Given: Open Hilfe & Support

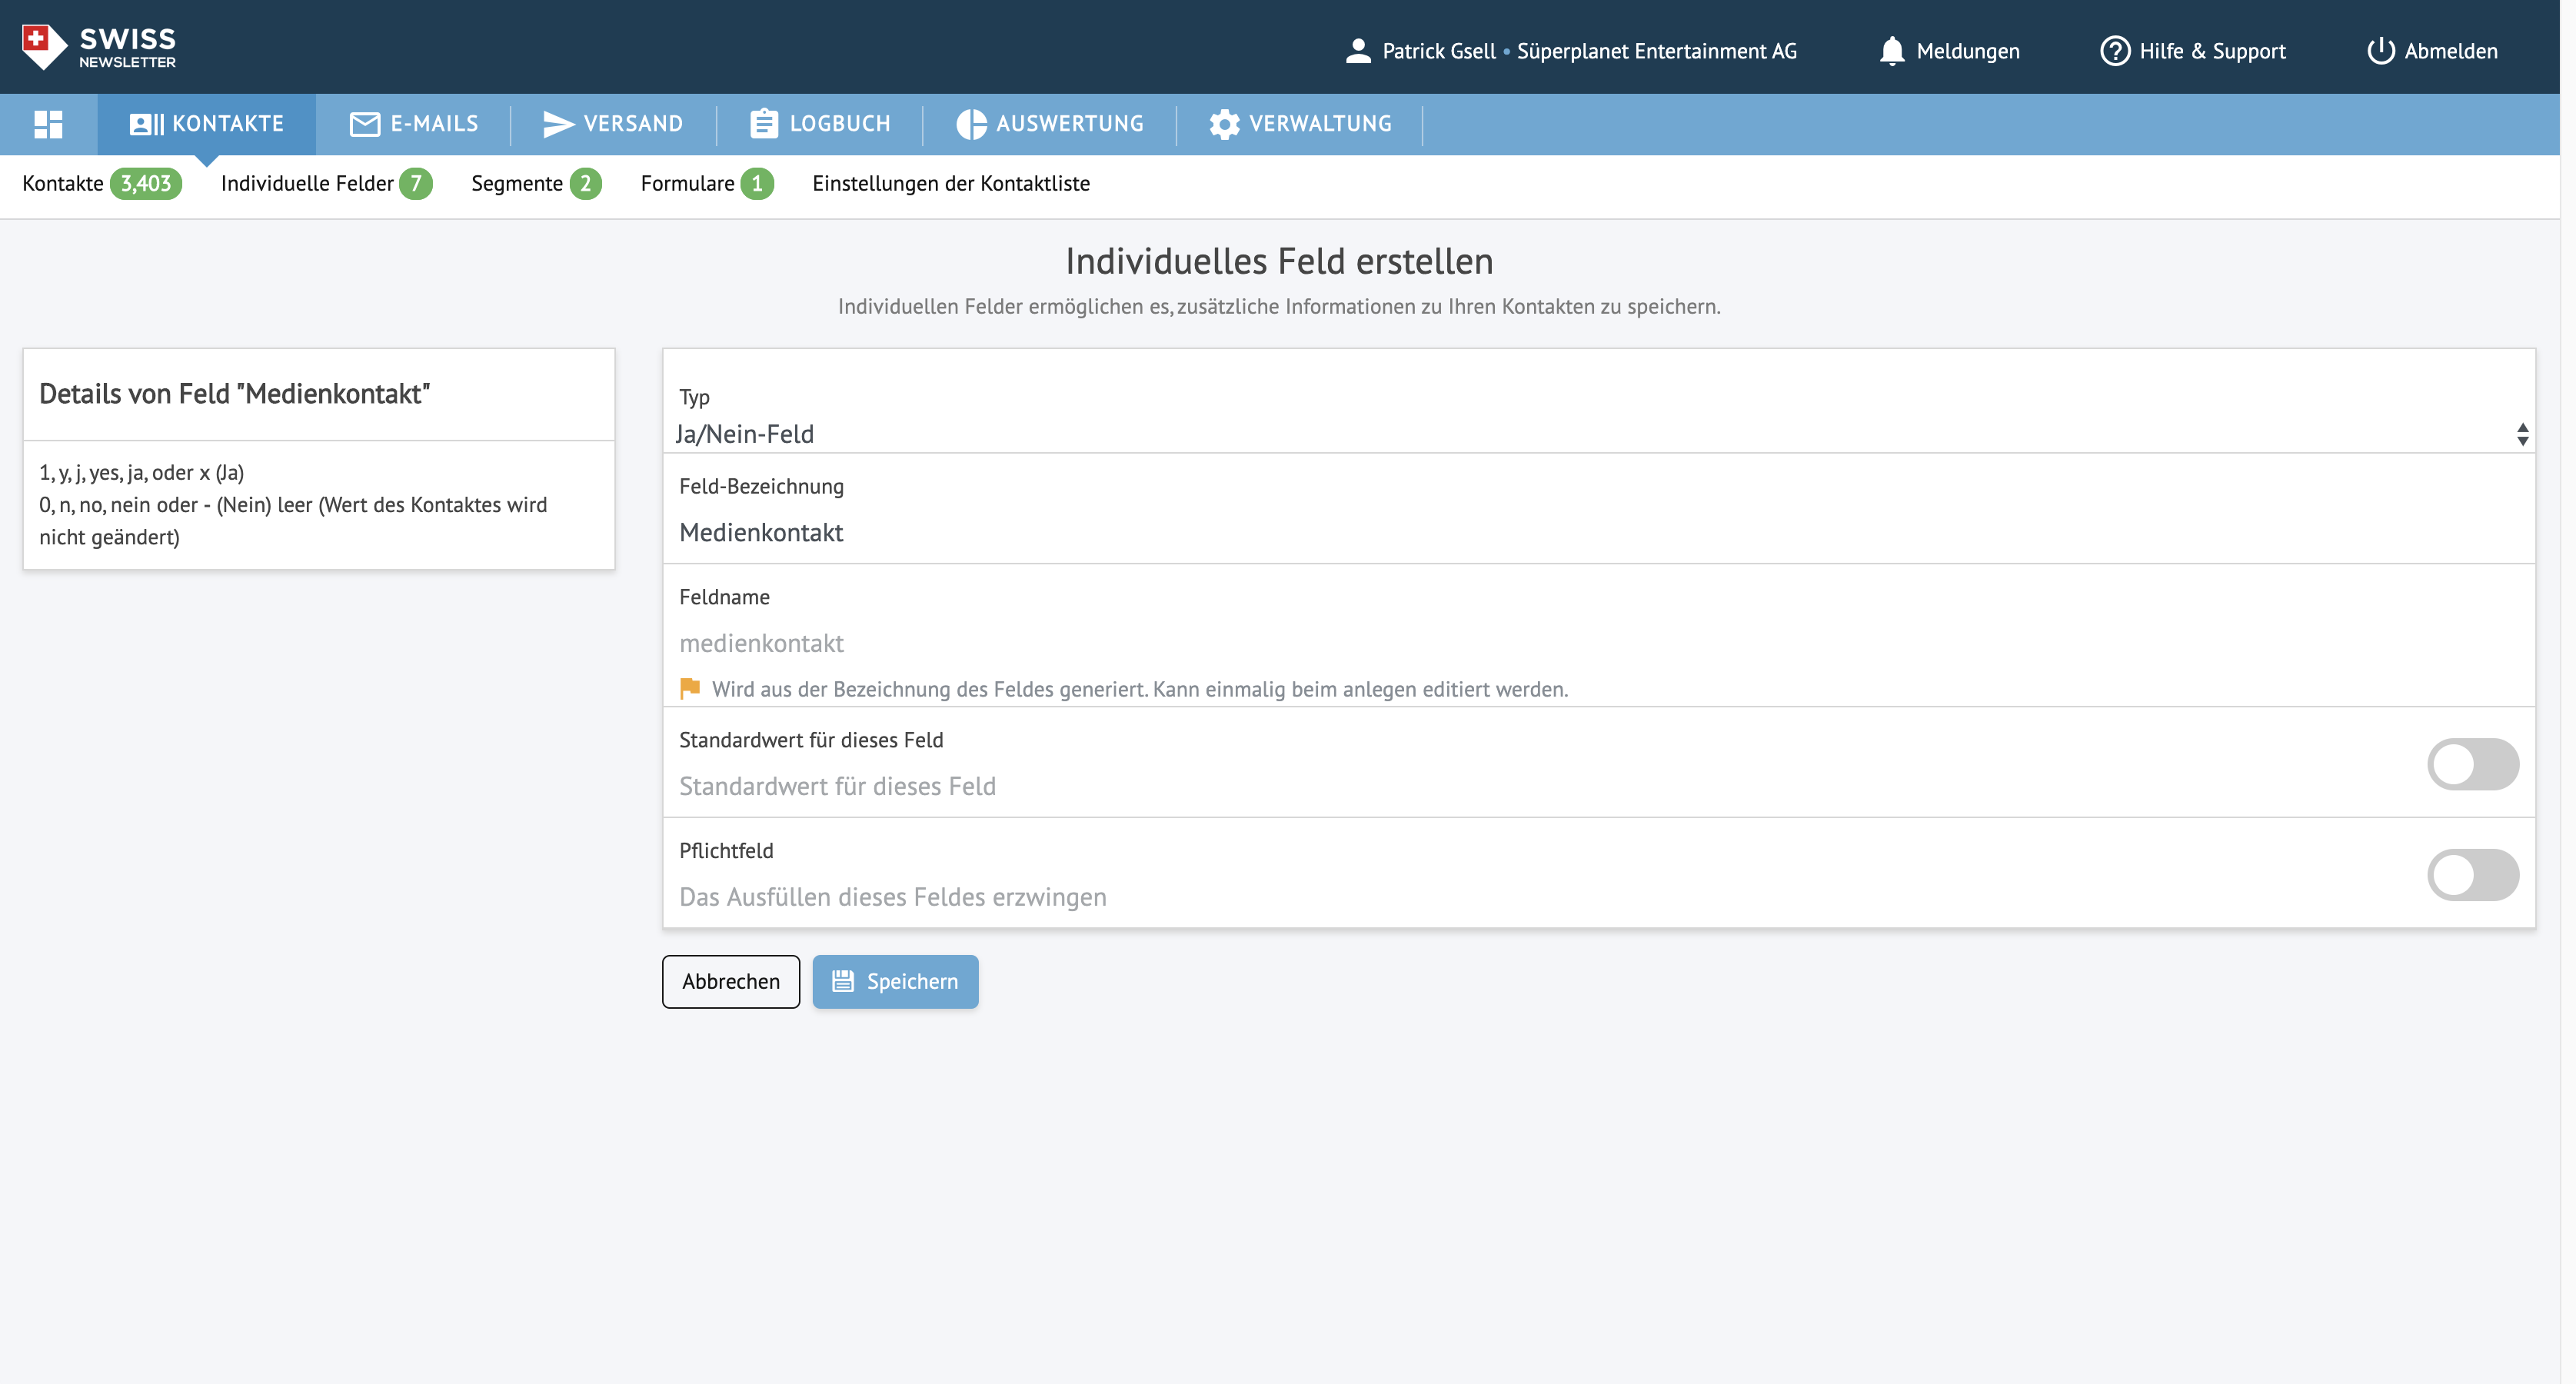Looking at the screenshot, I should (x=2193, y=51).
